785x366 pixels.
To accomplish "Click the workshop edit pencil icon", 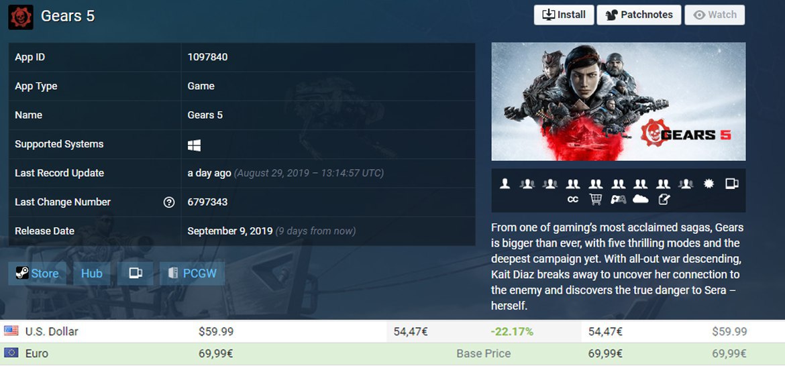I will tap(664, 200).
